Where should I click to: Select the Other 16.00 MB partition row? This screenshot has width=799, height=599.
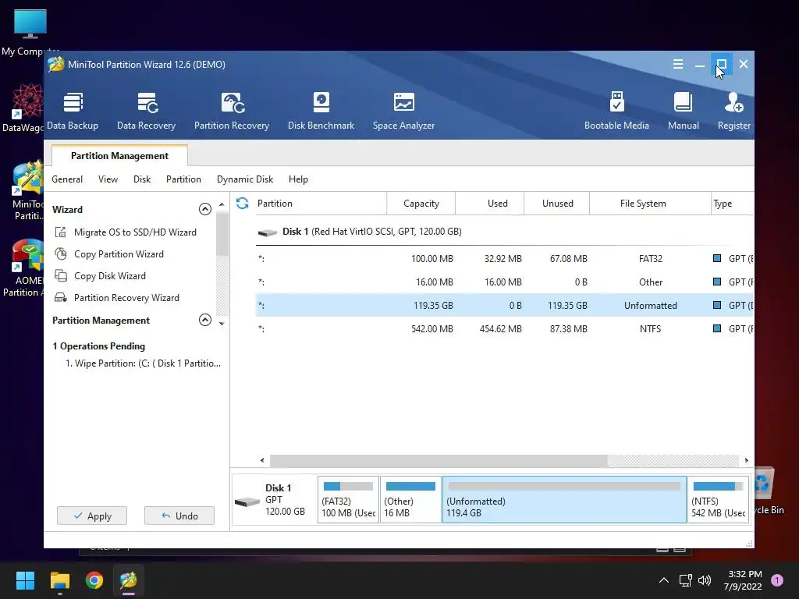[505, 282]
